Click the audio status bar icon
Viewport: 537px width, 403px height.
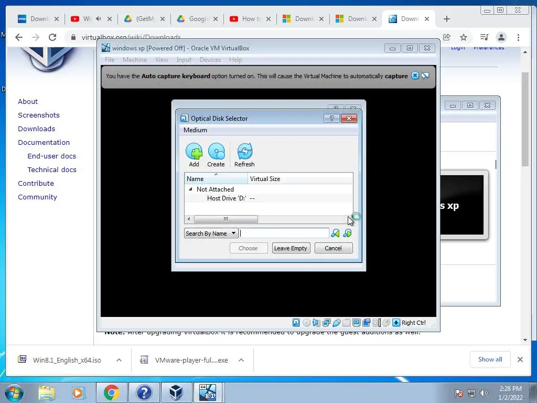pos(316,323)
